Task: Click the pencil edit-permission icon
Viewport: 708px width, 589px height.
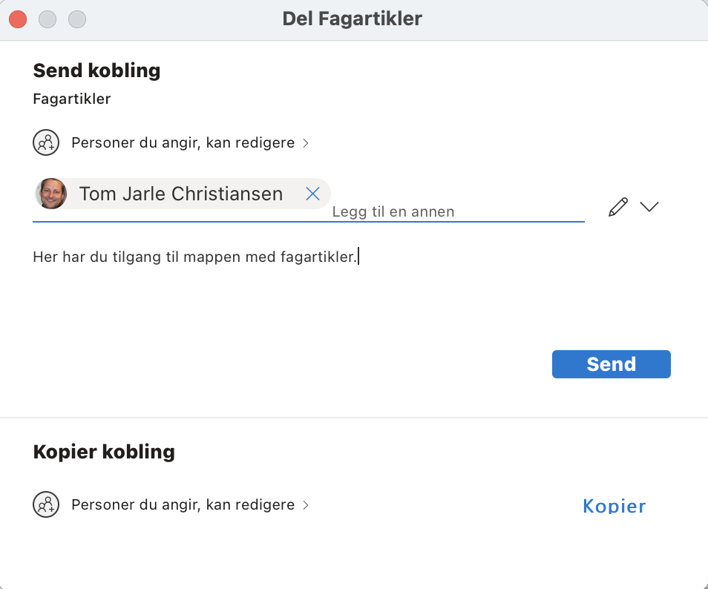Action: (x=617, y=207)
